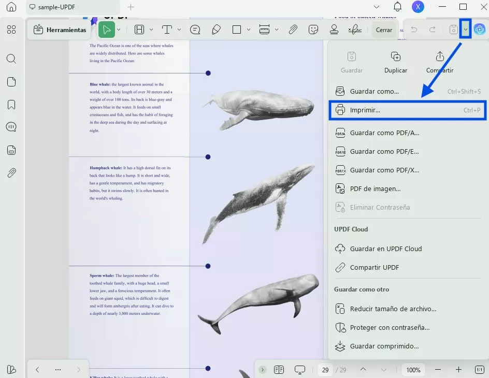Open the search magnifier in left sidebar
The image size is (489, 378).
tap(11, 59)
